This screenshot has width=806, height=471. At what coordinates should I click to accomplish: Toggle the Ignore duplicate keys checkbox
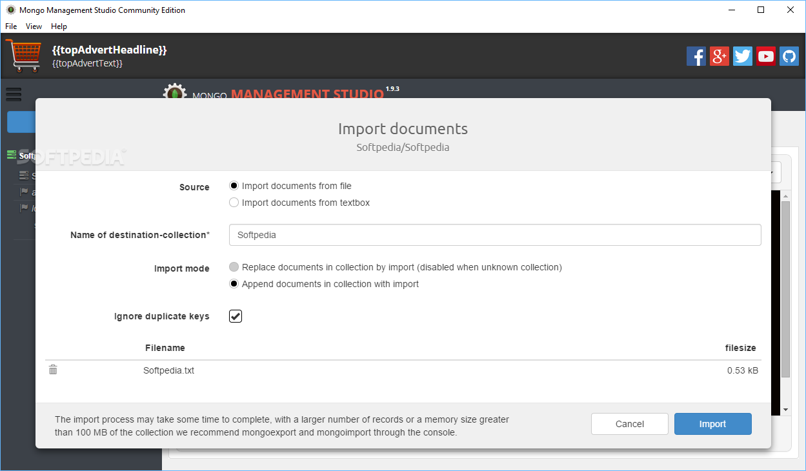pyautogui.click(x=236, y=316)
